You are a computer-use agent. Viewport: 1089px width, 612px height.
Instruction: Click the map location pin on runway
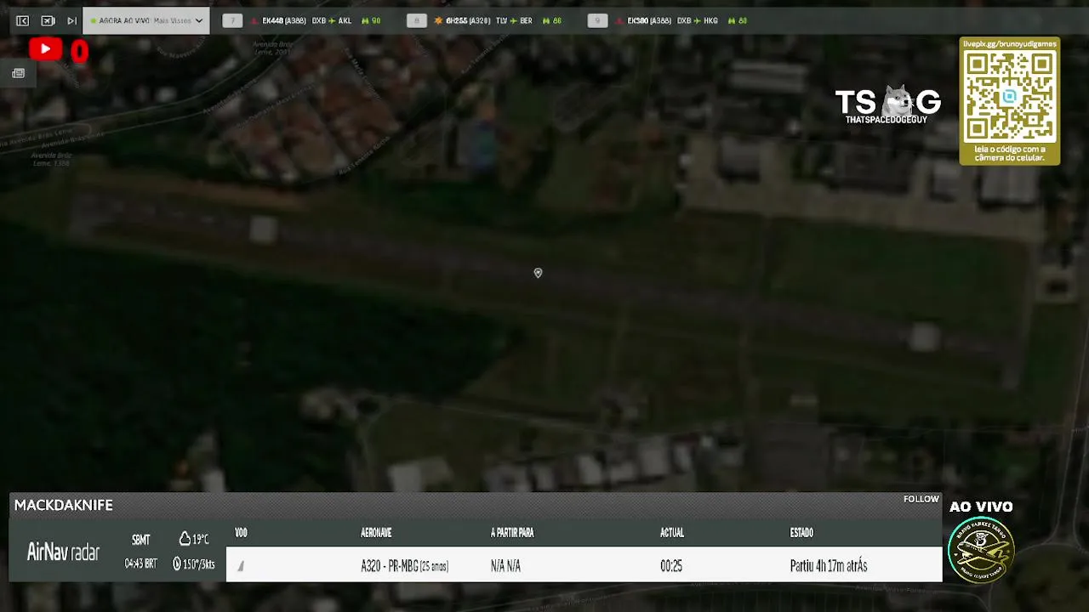click(x=538, y=273)
